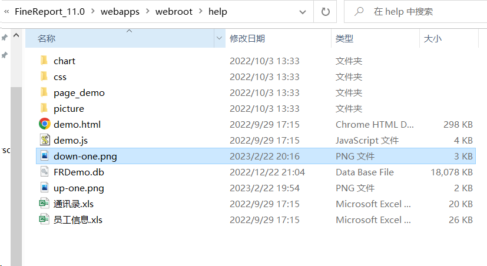Click the 20 KB size value
Screen dimensions: 487x266
pos(461,204)
